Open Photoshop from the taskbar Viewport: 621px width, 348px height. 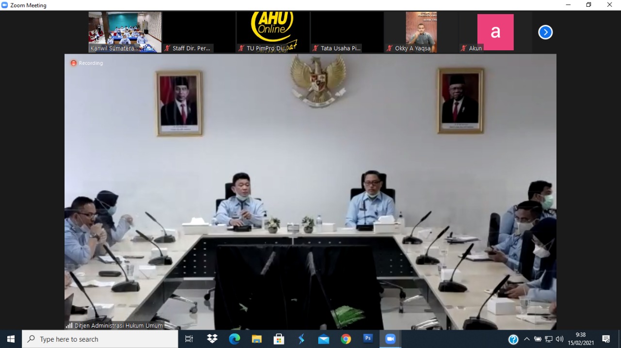368,339
